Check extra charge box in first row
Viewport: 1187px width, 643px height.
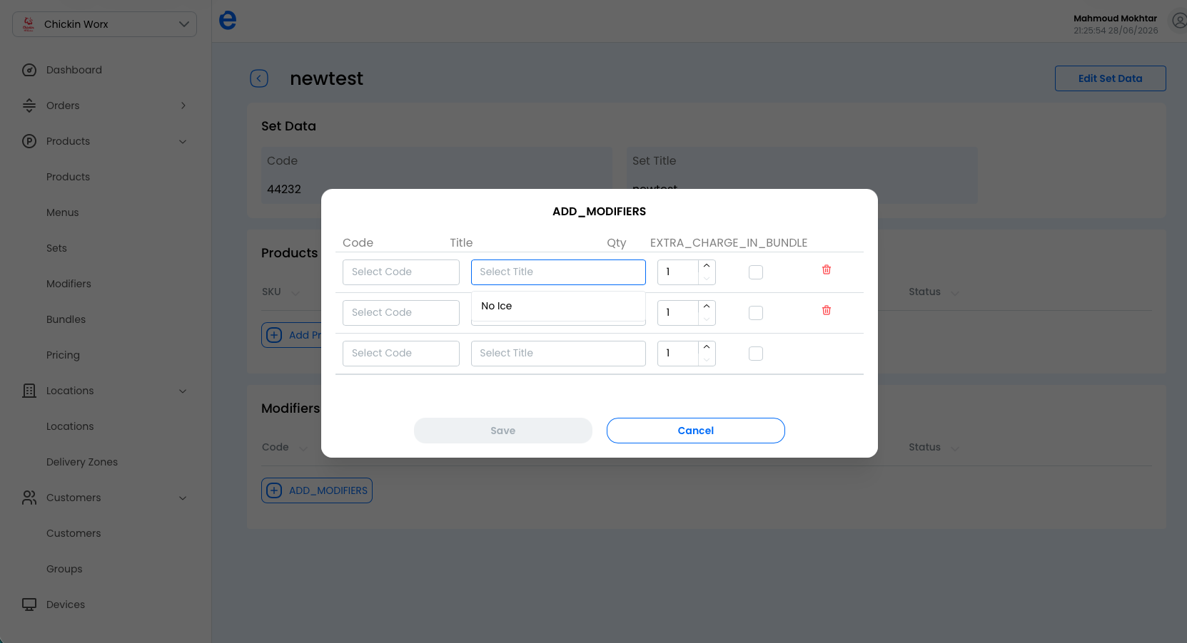(756, 272)
